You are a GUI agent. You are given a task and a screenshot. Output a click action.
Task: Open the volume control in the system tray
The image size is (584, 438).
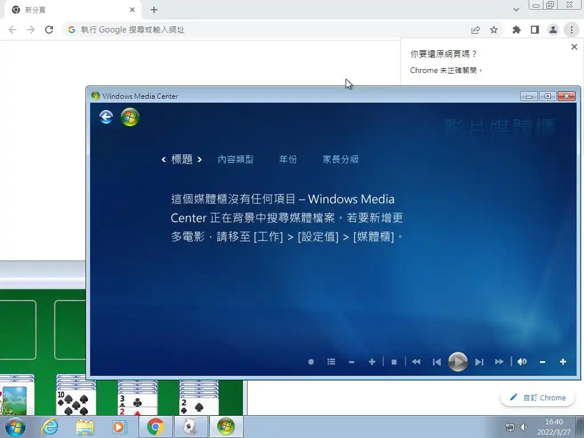[524, 427]
